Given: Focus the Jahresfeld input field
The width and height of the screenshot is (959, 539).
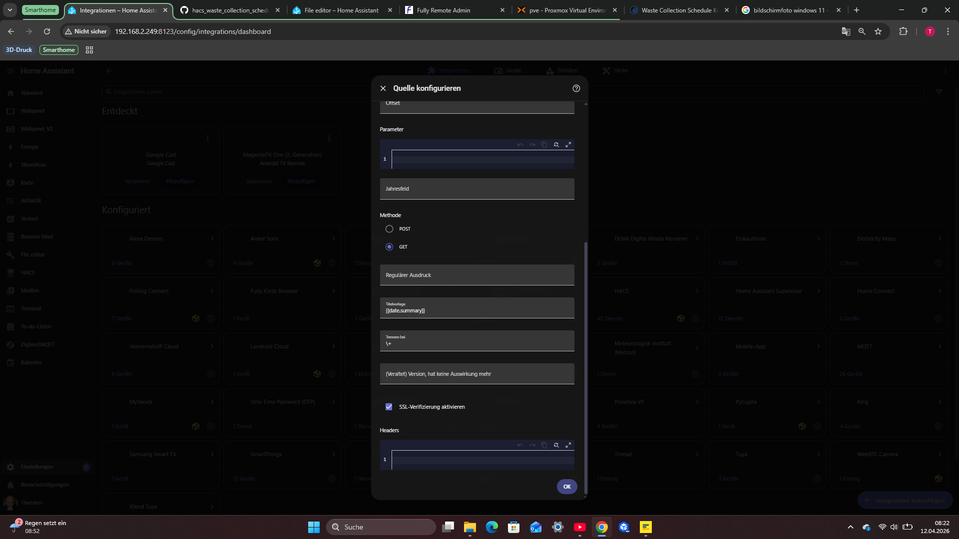Looking at the screenshot, I should [x=477, y=189].
